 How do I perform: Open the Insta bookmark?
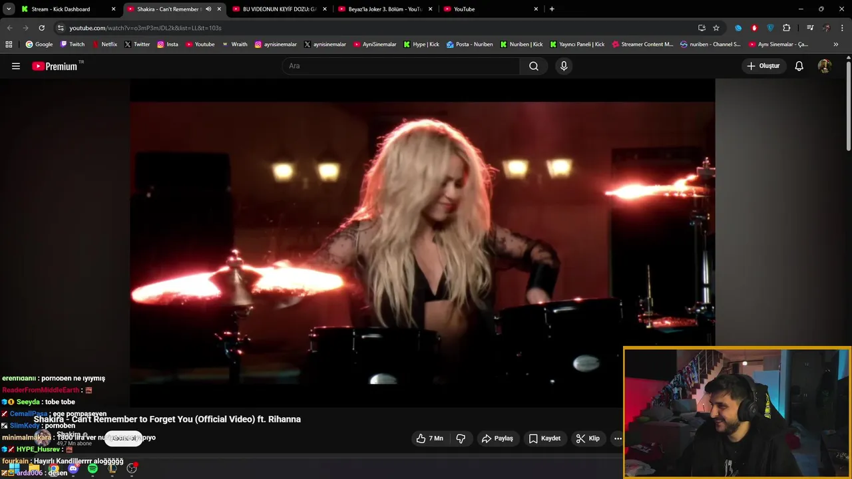tap(168, 45)
